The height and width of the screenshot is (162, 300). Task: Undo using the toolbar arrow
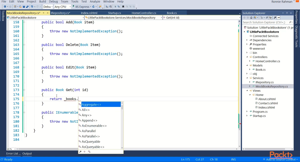(32, 6)
